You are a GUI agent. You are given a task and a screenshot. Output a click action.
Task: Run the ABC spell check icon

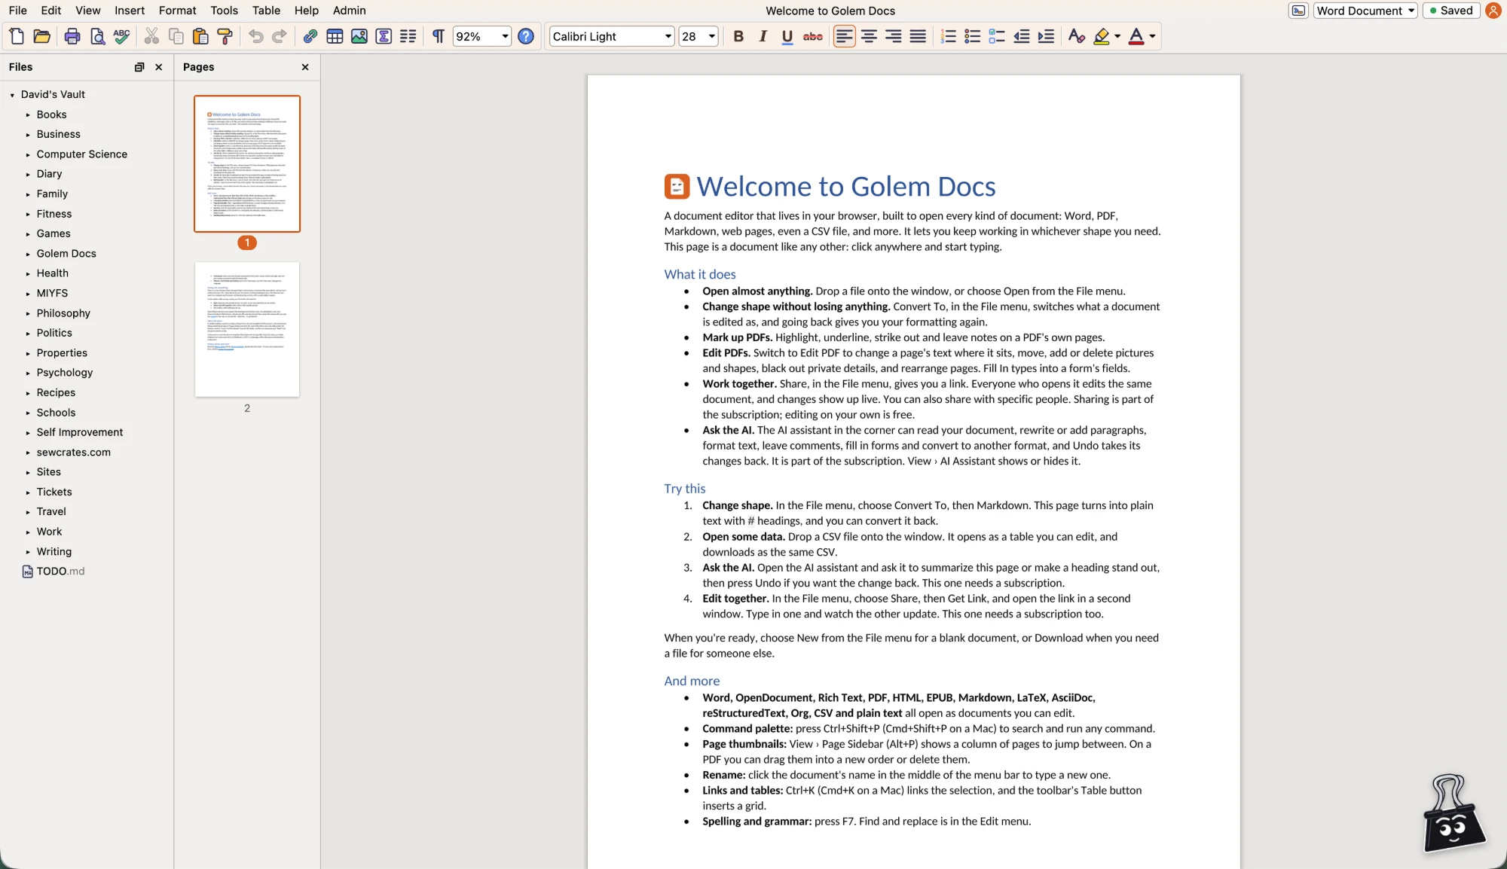coord(122,36)
